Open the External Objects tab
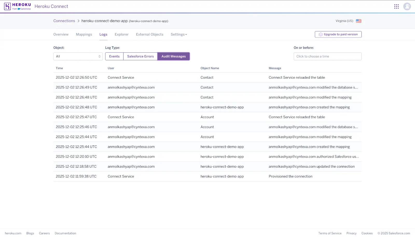 pos(149,34)
